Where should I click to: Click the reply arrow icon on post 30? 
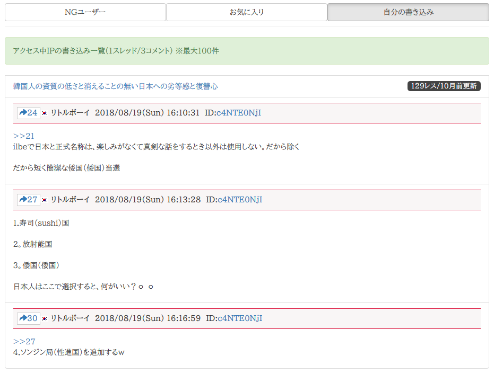[x=23, y=318]
